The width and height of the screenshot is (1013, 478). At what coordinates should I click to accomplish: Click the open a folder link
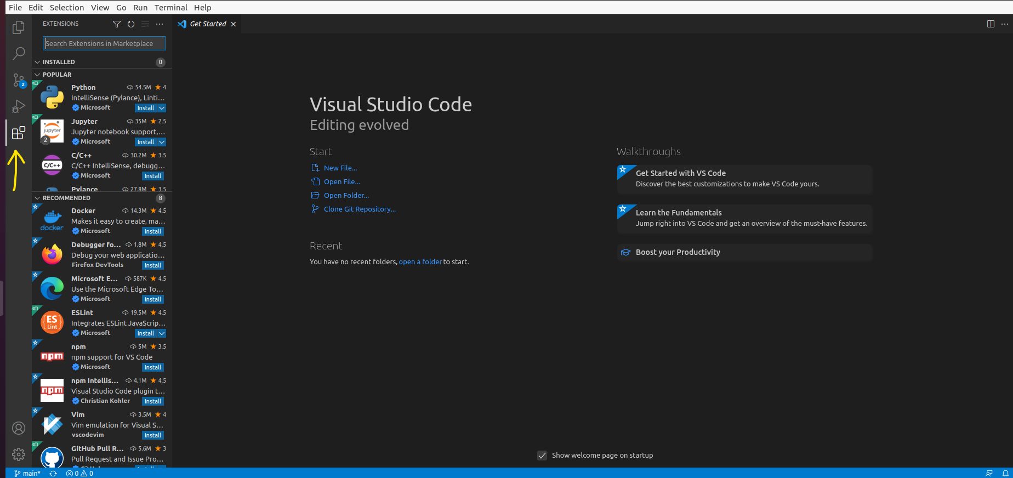(x=420, y=262)
